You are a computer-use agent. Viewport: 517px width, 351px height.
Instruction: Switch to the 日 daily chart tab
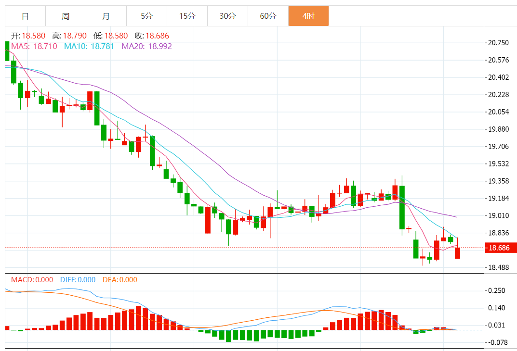(x=26, y=16)
